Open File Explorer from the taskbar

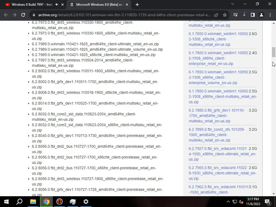pyautogui.click(x=33, y=202)
